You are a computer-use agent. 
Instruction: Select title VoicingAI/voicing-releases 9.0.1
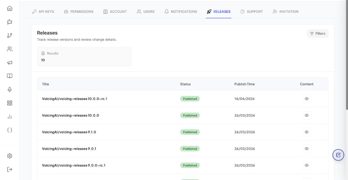(x=69, y=149)
